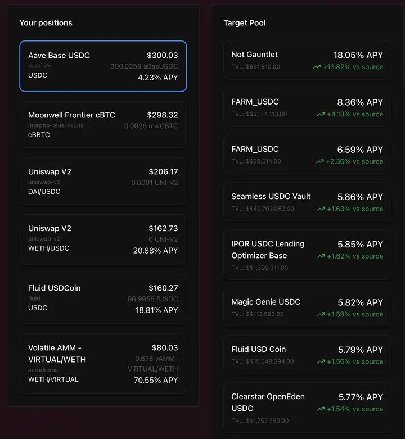Image resolution: width=405 pixels, height=439 pixels.
Task: Select Clearstar OpenEden USDC target pool
Action: click(x=307, y=408)
